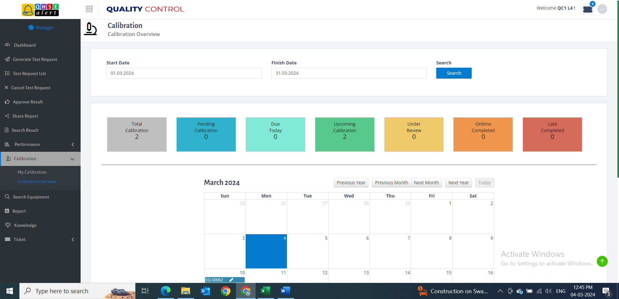
Task: Click the Start Date field showing 01.03.2024
Action: [184, 73]
